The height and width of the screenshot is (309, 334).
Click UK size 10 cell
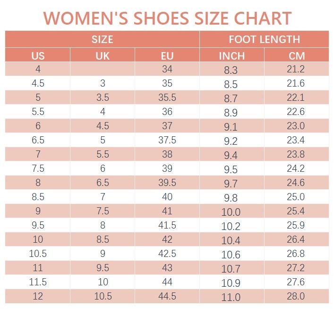tap(103, 283)
